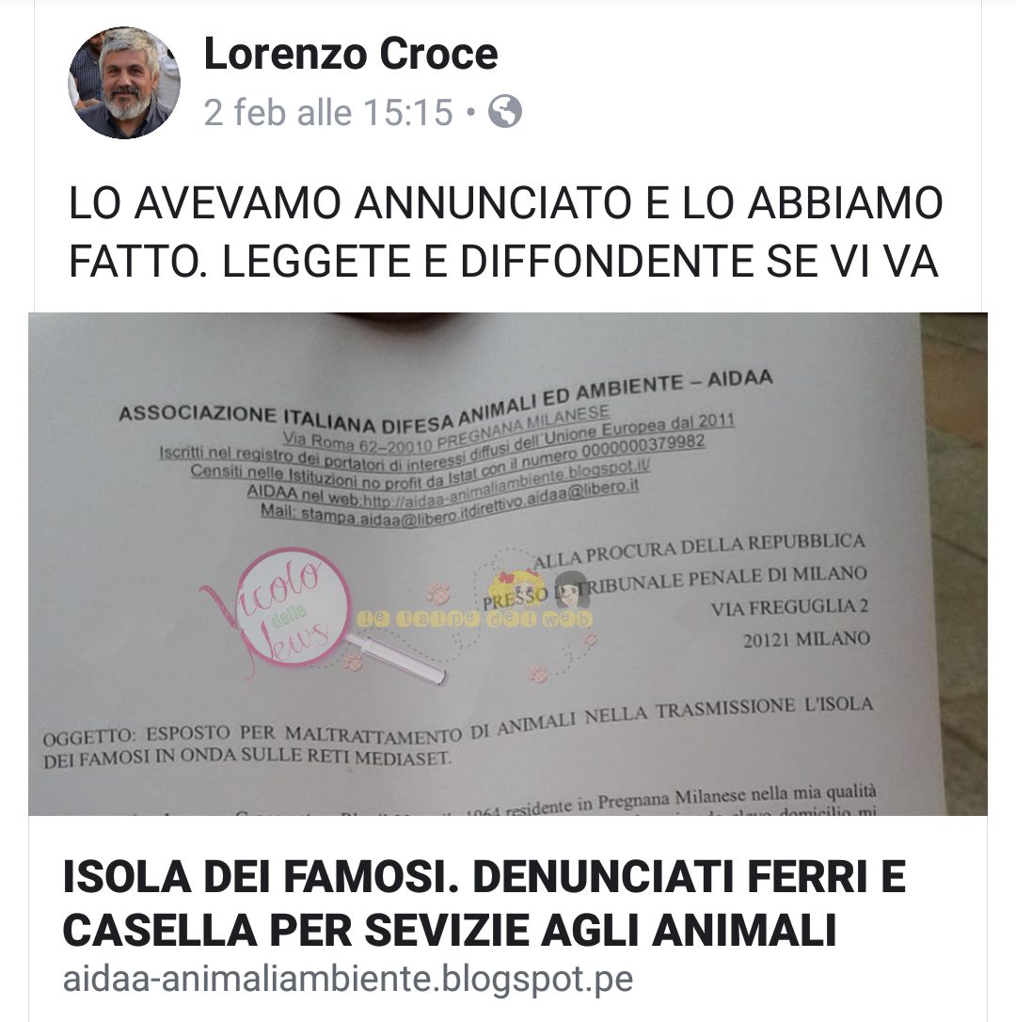Image resolution: width=1016 pixels, height=1022 pixels.
Task: Click the aidaa-animaliambiente.blogspot.pe domain link
Action: (x=348, y=979)
